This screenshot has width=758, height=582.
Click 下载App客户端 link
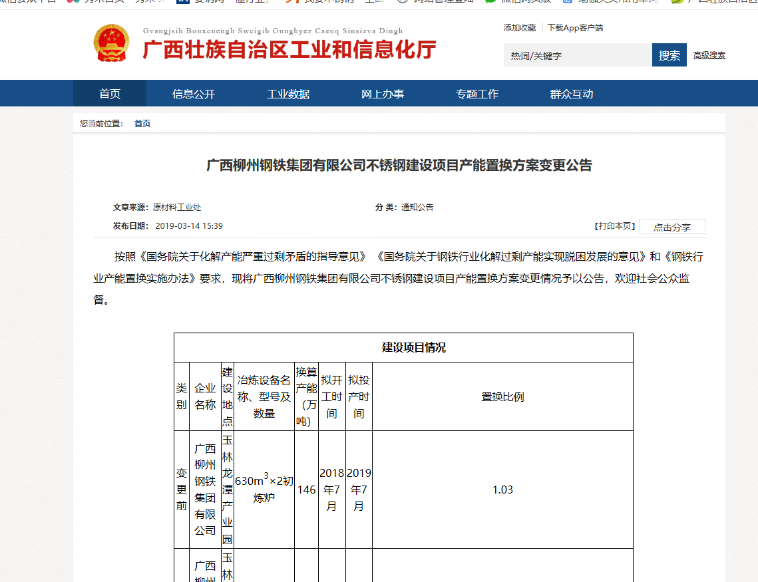click(575, 28)
